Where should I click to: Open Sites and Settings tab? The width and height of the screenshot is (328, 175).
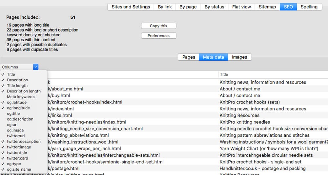coord(131,7)
